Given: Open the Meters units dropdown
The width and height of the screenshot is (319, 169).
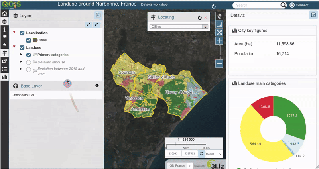Looking at the screenshot, I should (214, 154).
